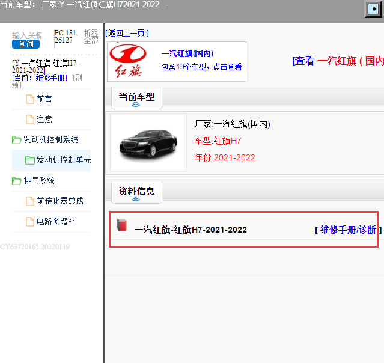The width and height of the screenshot is (384, 363).
Task: Click 折叠全部 to collapse the tree
Action: pos(91,37)
